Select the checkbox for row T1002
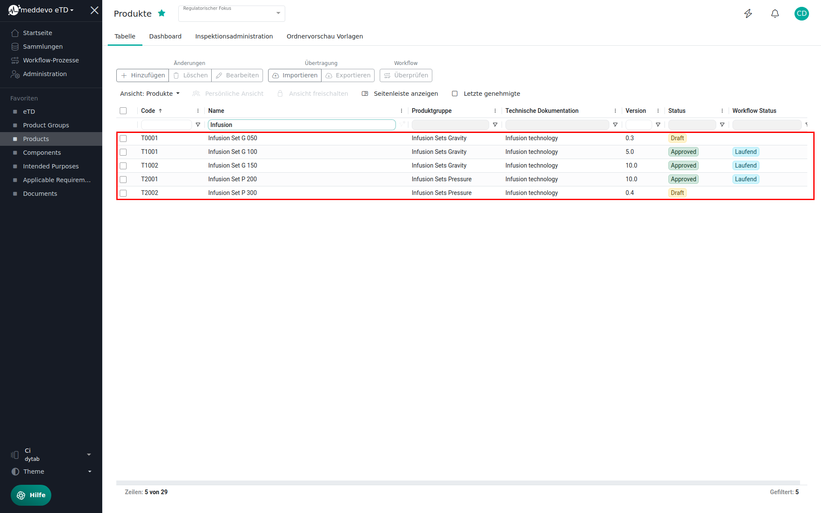 point(123,166)
